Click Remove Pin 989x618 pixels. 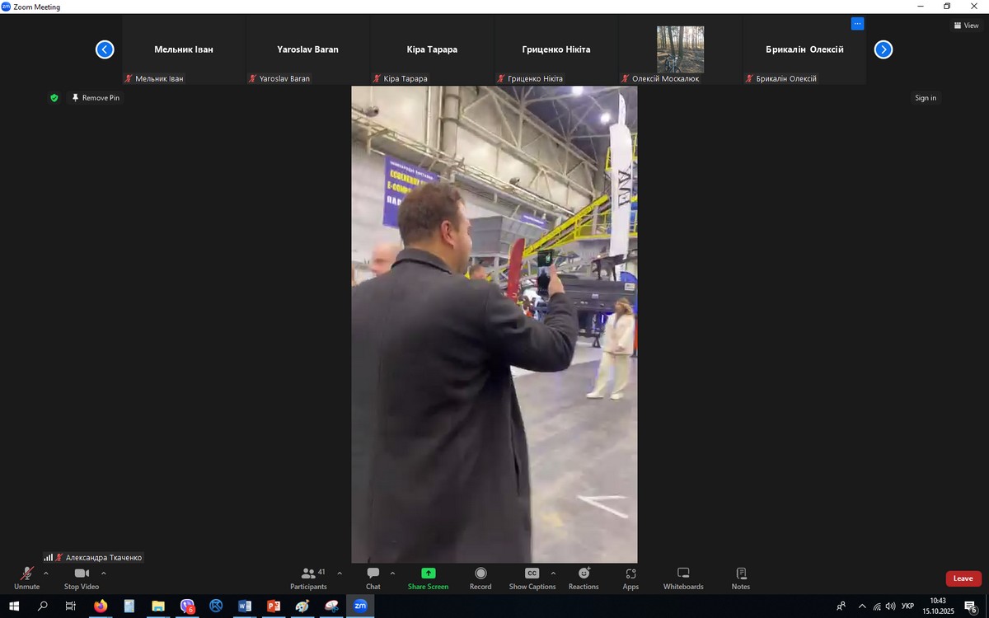click(96, 98)
